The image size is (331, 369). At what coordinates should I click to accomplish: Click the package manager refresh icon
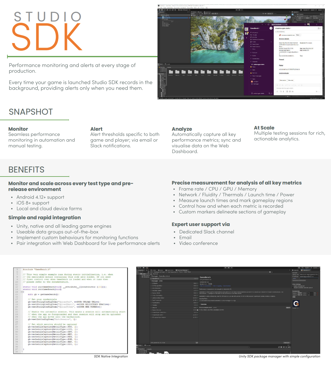[197, 343]
